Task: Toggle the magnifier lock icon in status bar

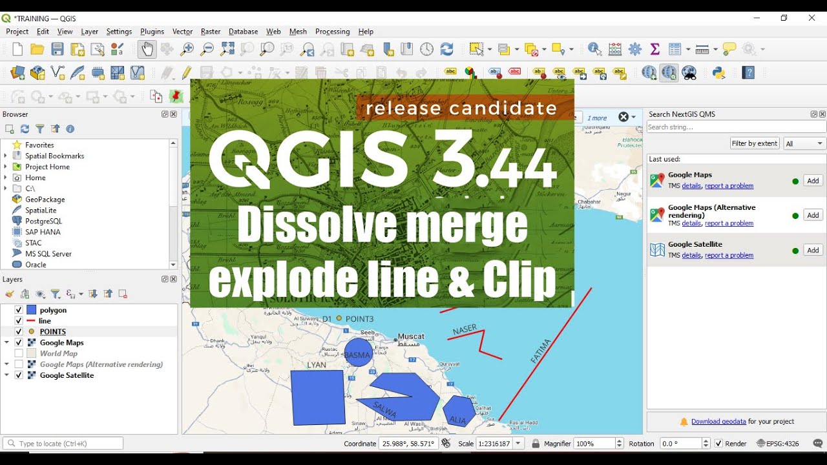Action: tap(536, 444)
